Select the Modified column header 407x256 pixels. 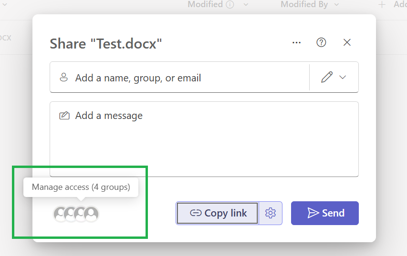pos(205,4)
